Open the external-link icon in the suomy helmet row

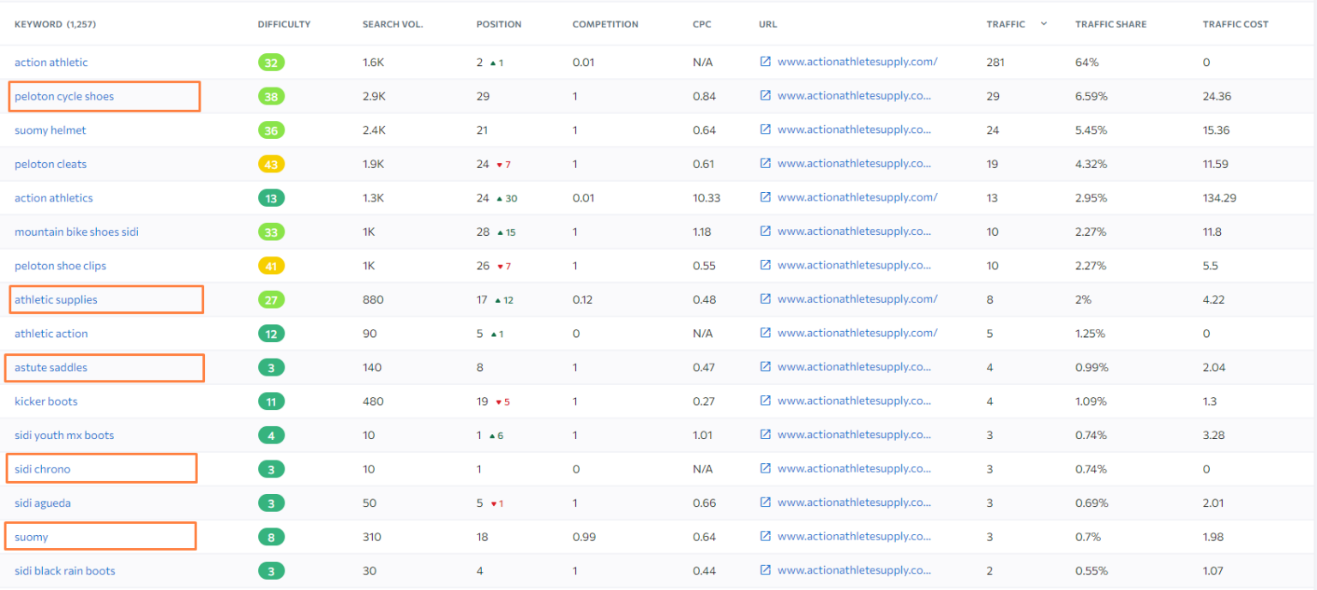766,129
